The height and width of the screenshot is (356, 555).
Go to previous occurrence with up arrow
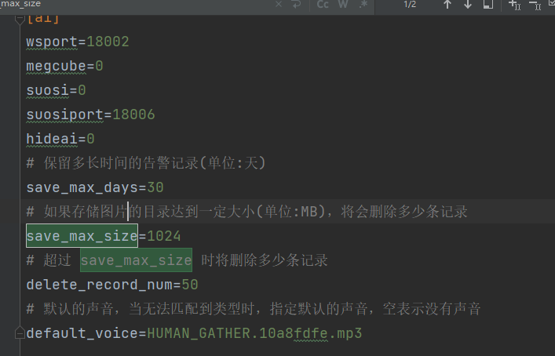[x=447, y=4]
